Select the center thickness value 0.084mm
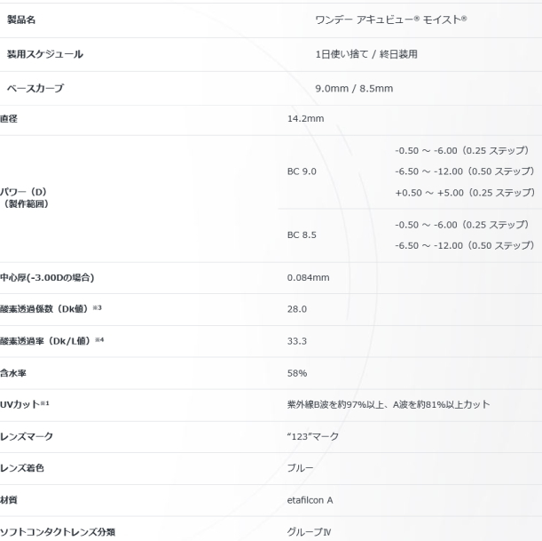The image size is (542, 541). pyautogui.click(x=308, y=278)
